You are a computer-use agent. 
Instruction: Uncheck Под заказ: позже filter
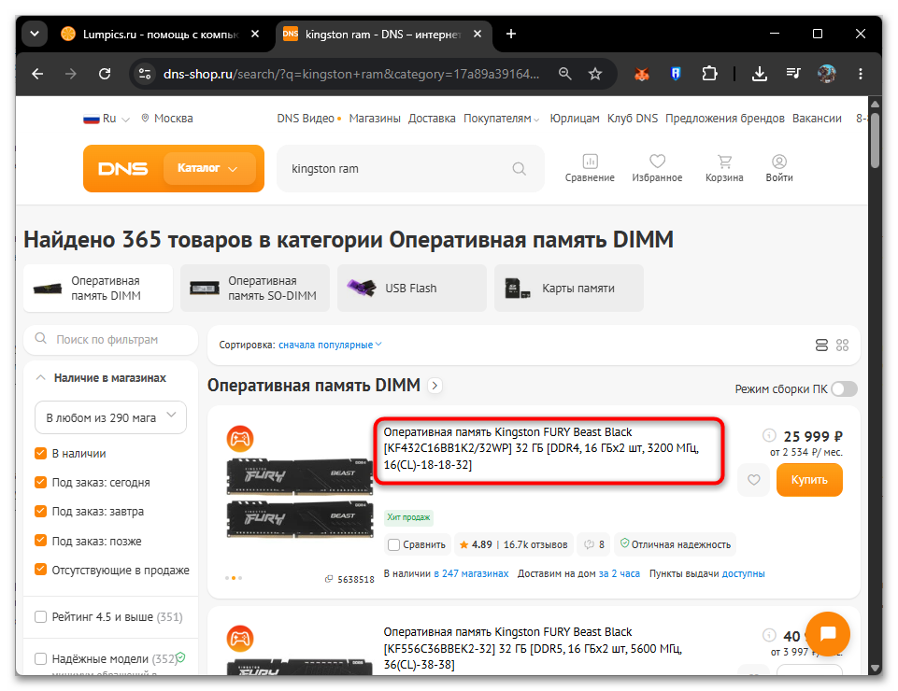41,541
